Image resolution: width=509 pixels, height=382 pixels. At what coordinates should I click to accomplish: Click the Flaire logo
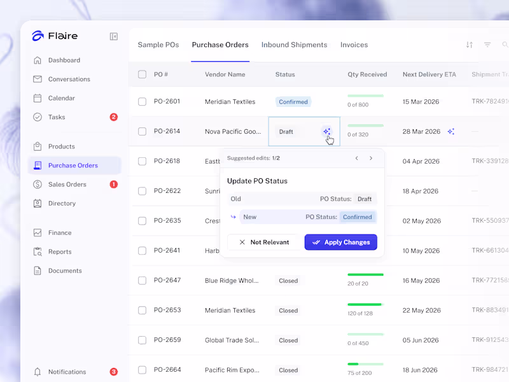[55, 36]
